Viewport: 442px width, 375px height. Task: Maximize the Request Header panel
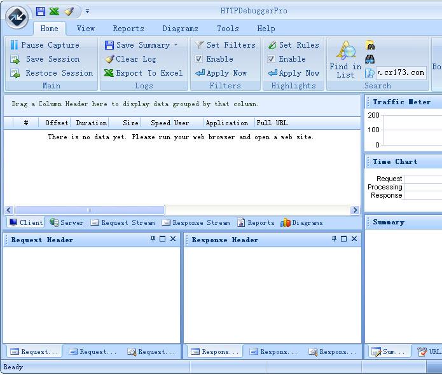coord(163,239)
